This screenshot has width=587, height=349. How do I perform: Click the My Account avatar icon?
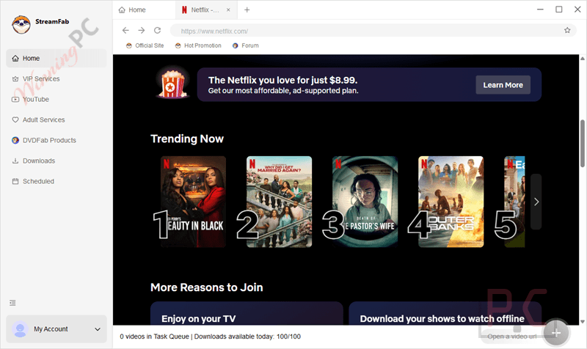click(x=20, y=329)
